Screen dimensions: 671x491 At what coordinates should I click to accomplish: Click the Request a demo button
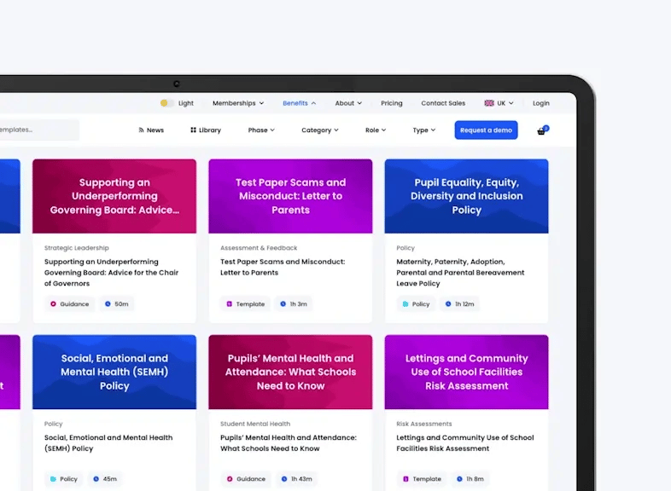(x=486, y=130)
